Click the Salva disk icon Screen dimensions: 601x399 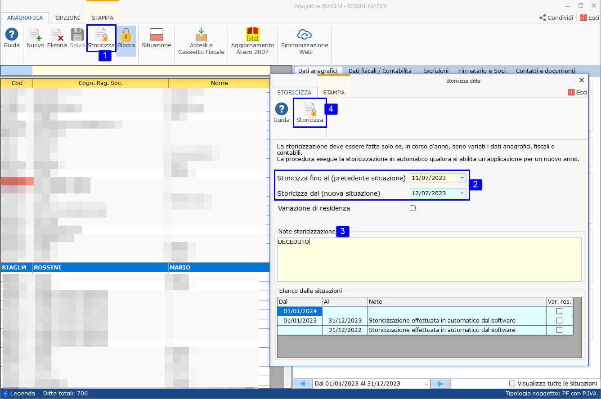(x=77, y=38)
